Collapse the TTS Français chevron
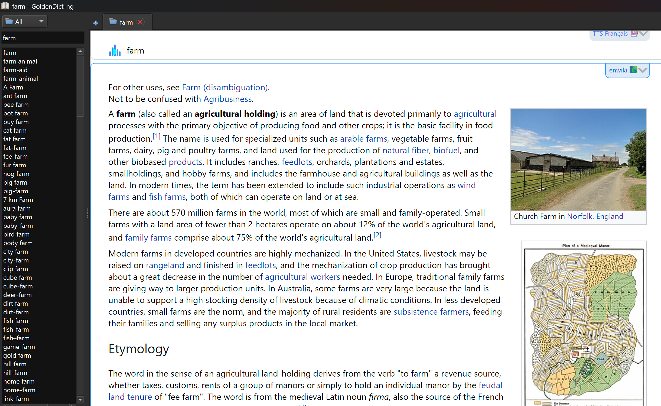 (643, 34)
